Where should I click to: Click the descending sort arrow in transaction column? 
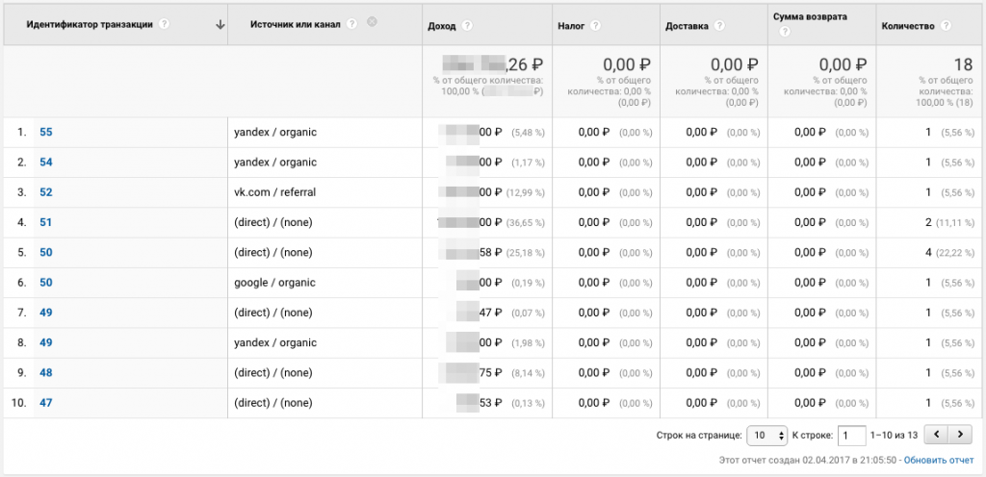[x=220, y=25]
